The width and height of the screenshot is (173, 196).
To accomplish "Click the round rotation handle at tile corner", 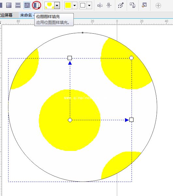I will [x=131, y=58].
